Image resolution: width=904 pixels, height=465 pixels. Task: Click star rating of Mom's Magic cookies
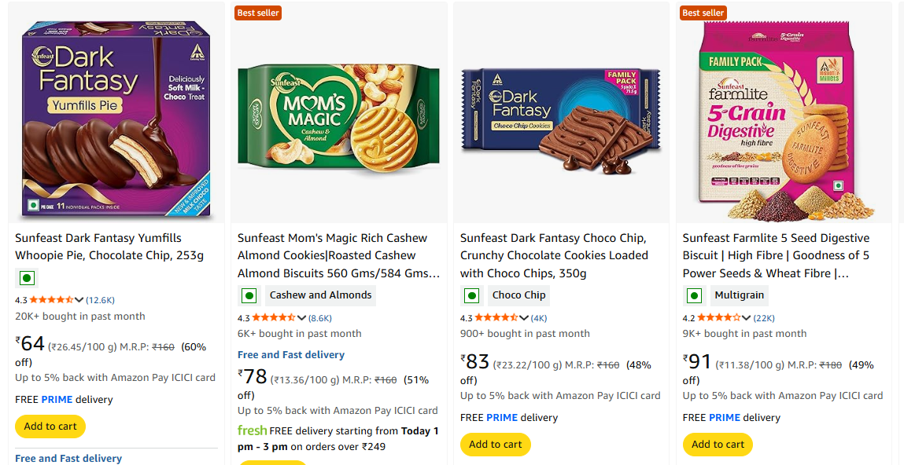275,317
